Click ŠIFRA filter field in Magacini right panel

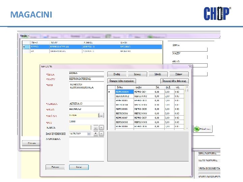click(190, 50)
